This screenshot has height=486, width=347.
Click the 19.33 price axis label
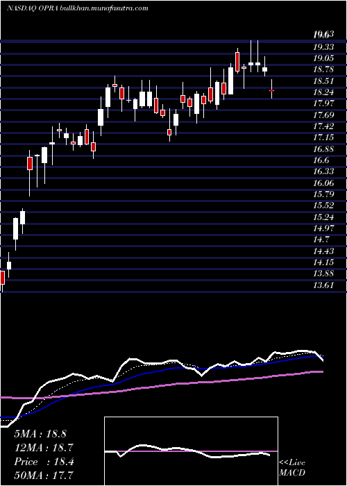click(x=323, y=47)
